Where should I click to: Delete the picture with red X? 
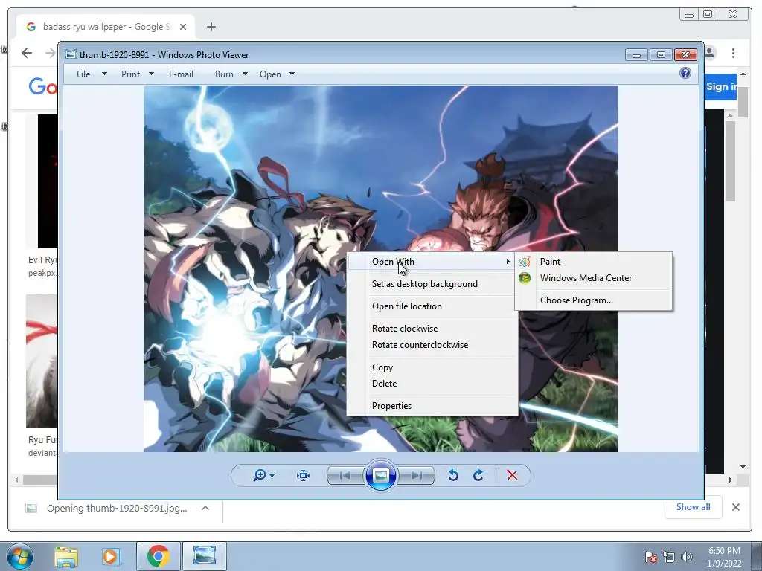tap(512, 475)
